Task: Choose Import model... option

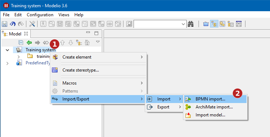Action: point(215,115)
